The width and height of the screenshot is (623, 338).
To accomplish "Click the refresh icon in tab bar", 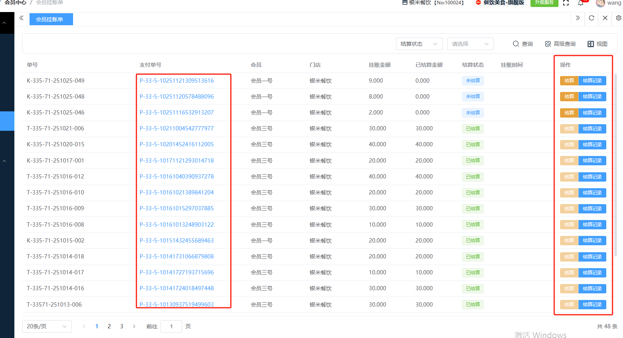I will point(592,18).
